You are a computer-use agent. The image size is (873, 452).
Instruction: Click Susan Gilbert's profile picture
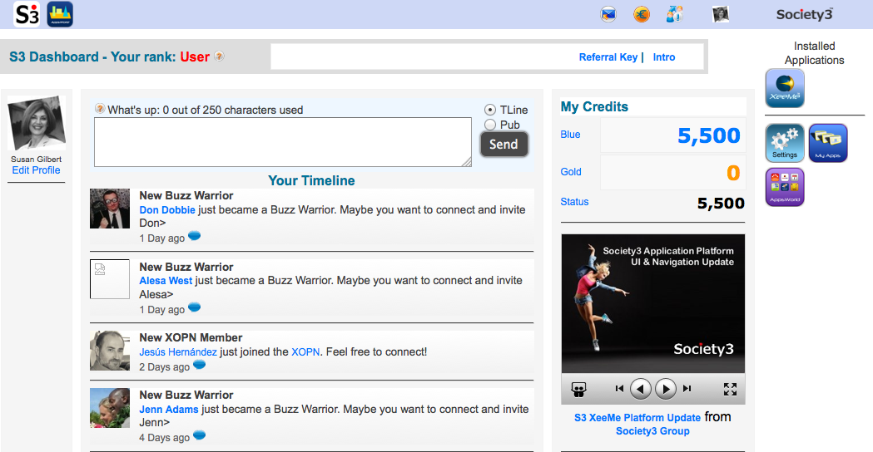[x=36, y=123]
